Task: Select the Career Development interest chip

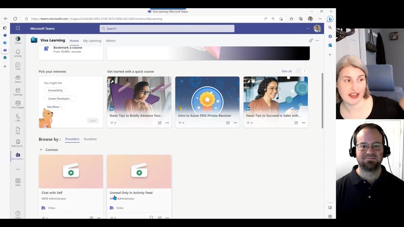Action: click(60, 98)
